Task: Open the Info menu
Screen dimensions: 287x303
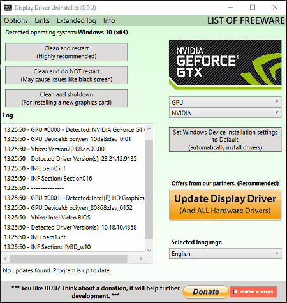Action: pyautogui.click(x=109, y=20)
